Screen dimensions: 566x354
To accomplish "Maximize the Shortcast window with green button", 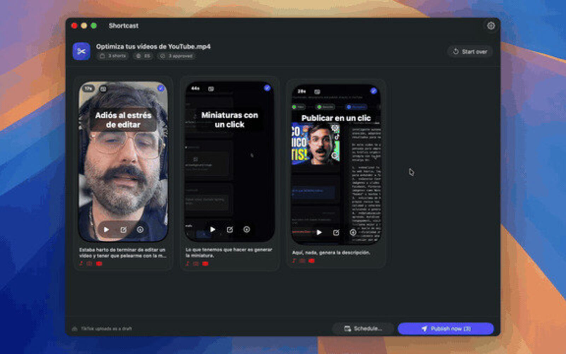I will tap(94, 25).
